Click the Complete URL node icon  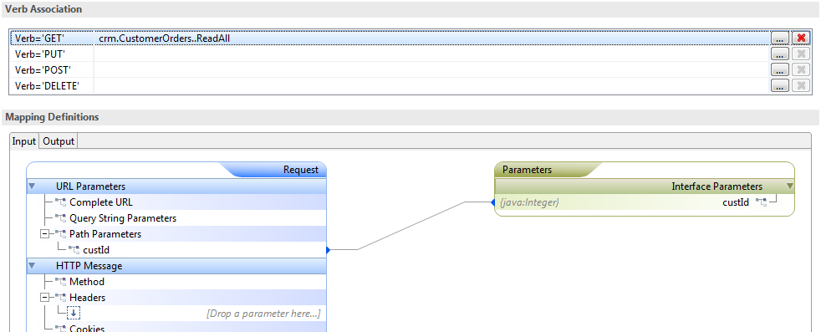(x=60, y=202)
